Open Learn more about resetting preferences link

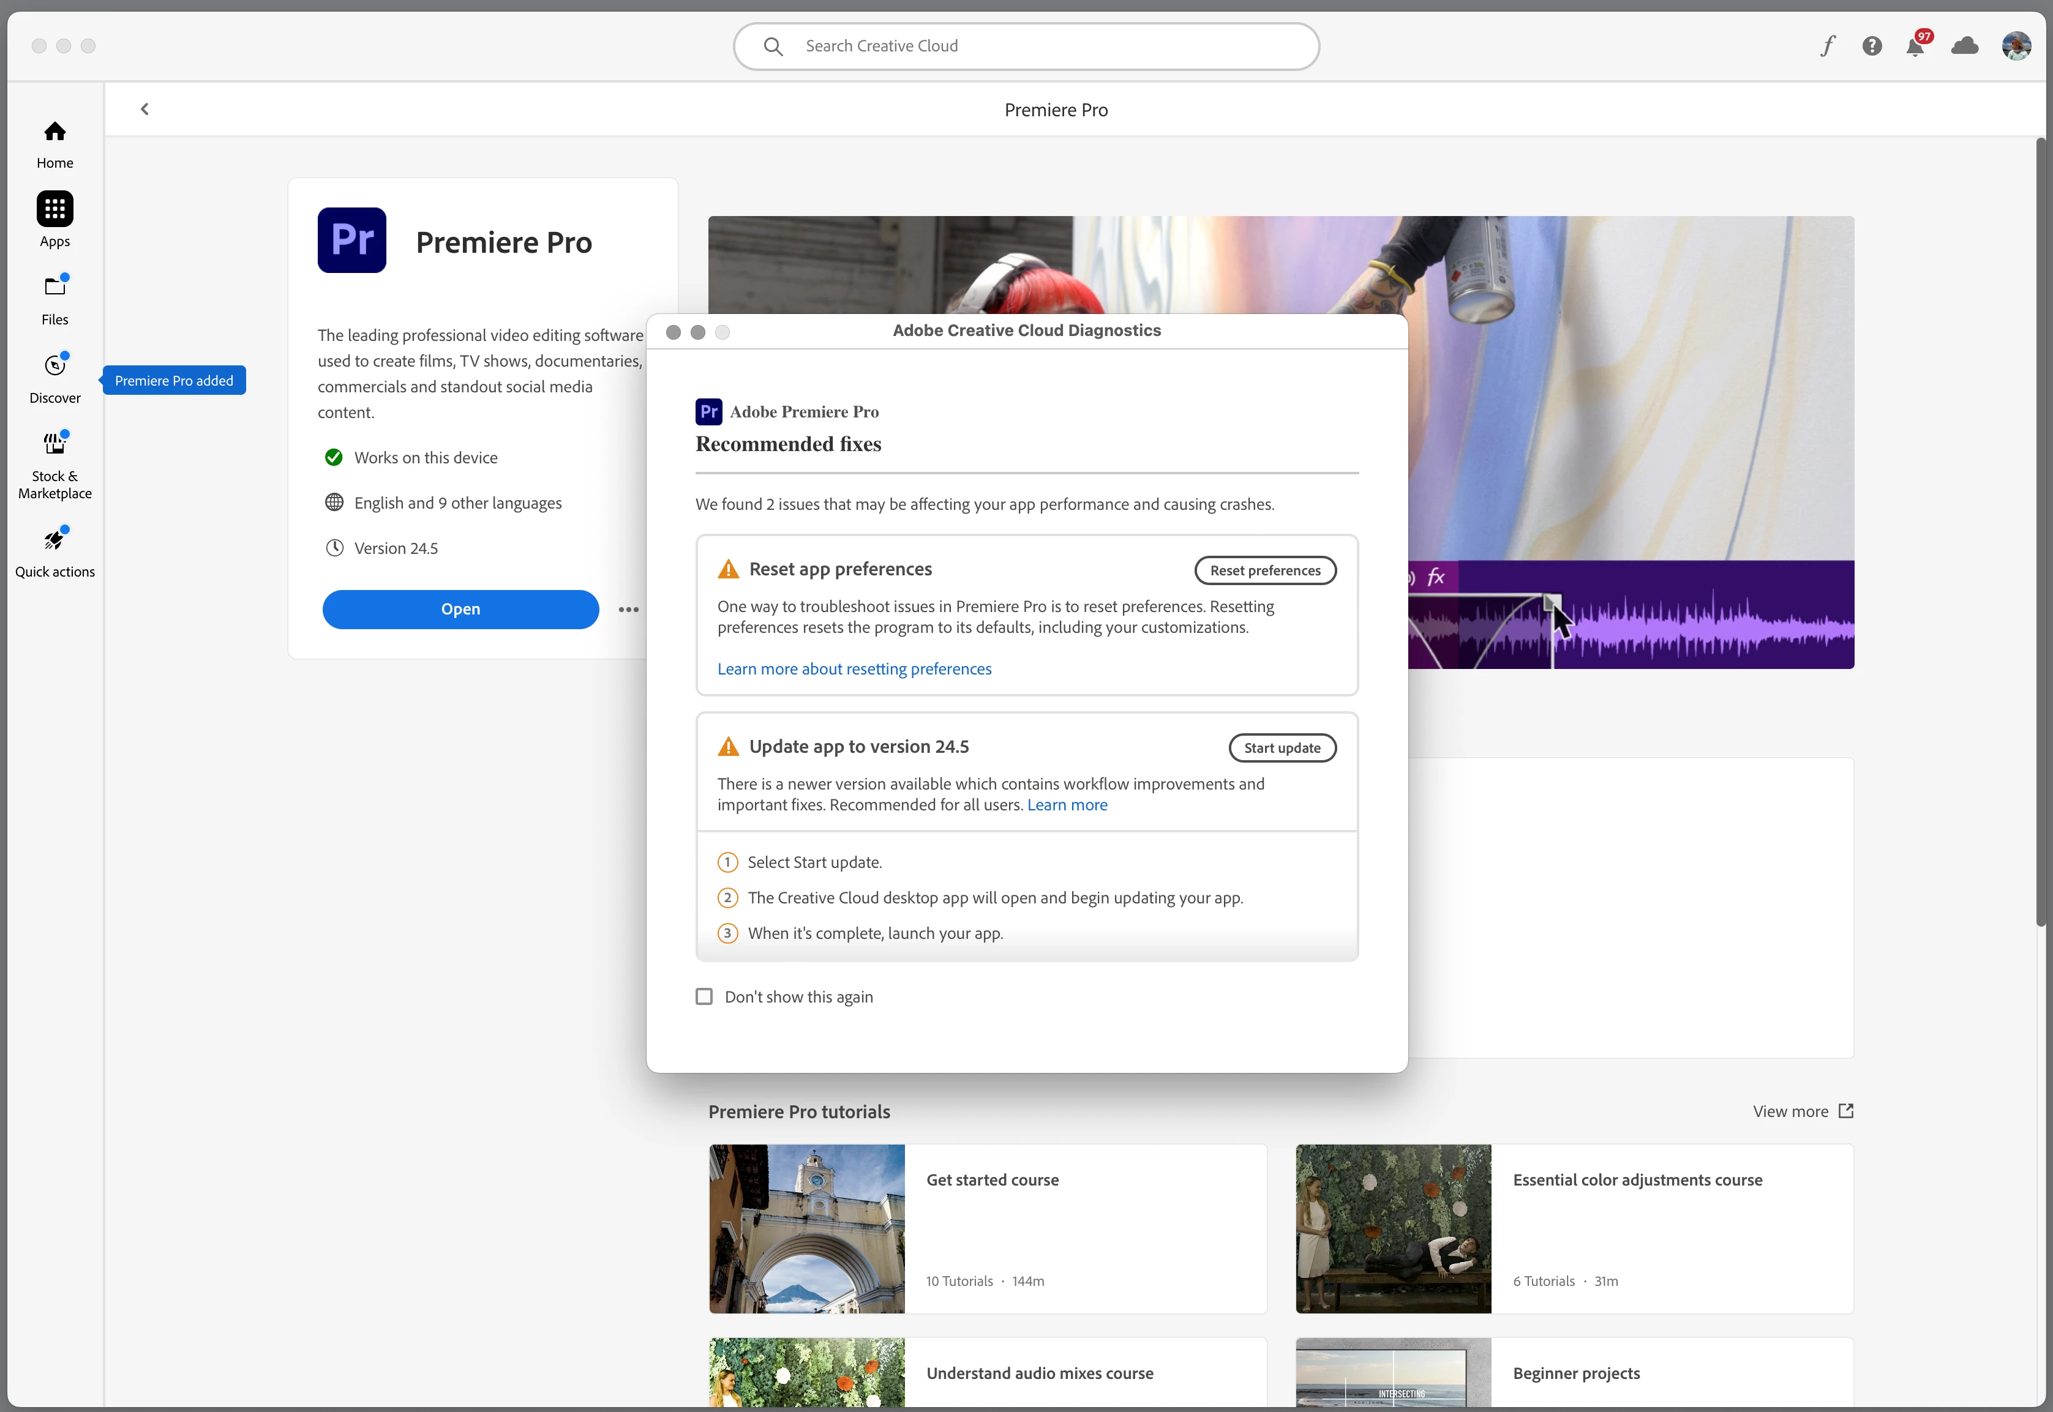click(854, 669)
